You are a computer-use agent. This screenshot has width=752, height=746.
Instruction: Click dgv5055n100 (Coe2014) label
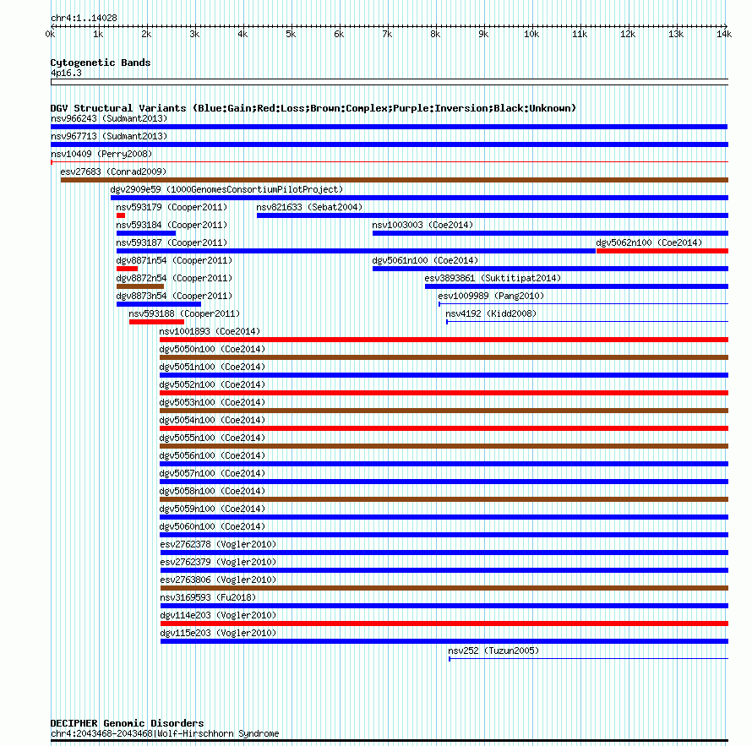(212, 438)
